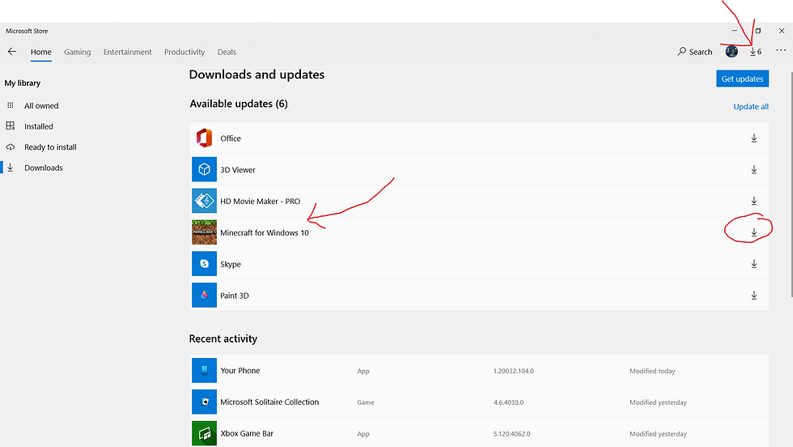Click HD Movie Maker - PRO name

(260, 201)
